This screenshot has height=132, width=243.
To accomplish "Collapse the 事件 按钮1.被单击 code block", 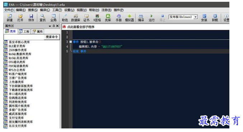I will 71,42.
